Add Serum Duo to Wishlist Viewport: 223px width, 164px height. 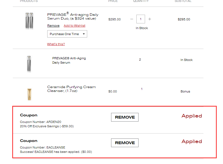coord(74,26)
